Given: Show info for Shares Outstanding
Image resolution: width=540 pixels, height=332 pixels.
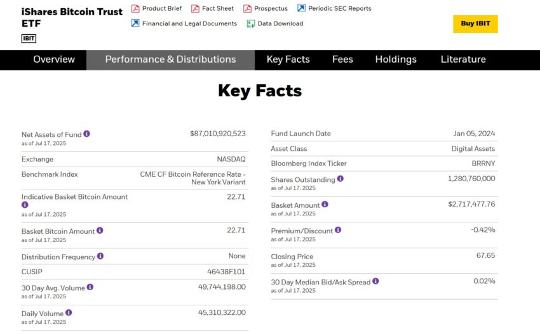Looking at the screenshot, I should (341, 179).
